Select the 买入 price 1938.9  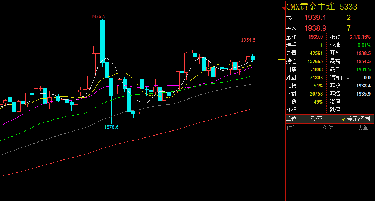315,28
